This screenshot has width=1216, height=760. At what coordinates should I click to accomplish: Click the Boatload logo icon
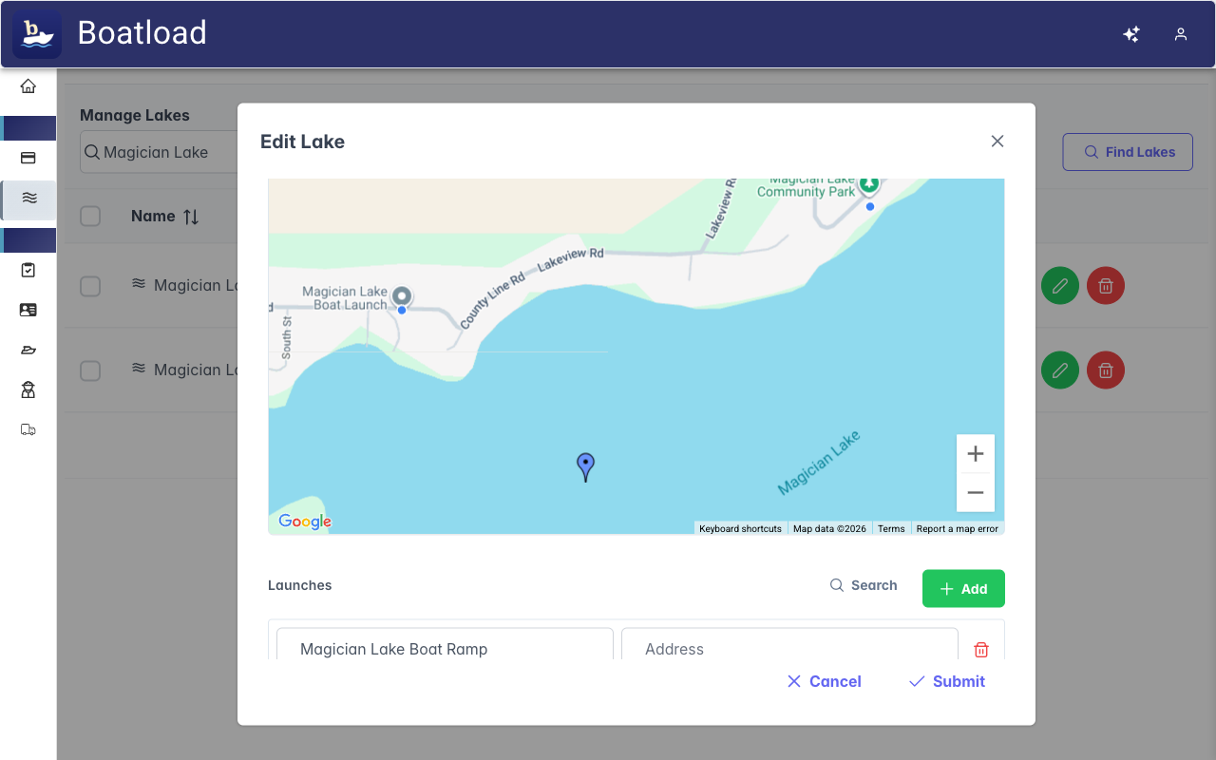37,33
